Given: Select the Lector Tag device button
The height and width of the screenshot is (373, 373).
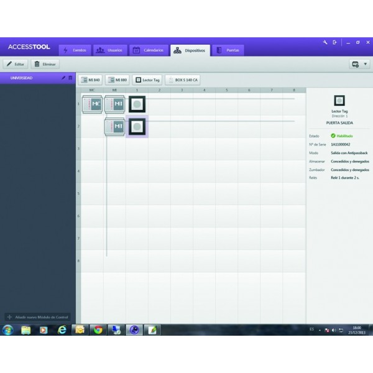Looking at the screenshot, I should tap(147, 80).
